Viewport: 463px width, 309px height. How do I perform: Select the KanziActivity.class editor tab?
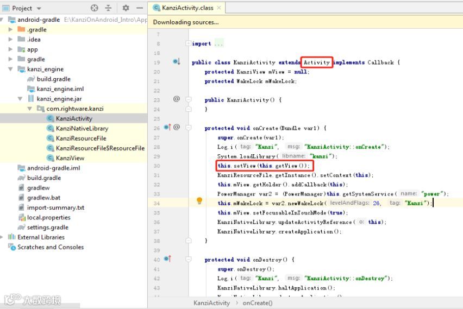coord(187,8)
